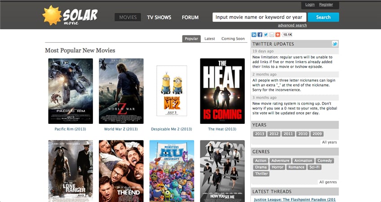The width and height of the screenshot is (381, 202).
Task: Click the 10.1K share counter
Action: 288,35
